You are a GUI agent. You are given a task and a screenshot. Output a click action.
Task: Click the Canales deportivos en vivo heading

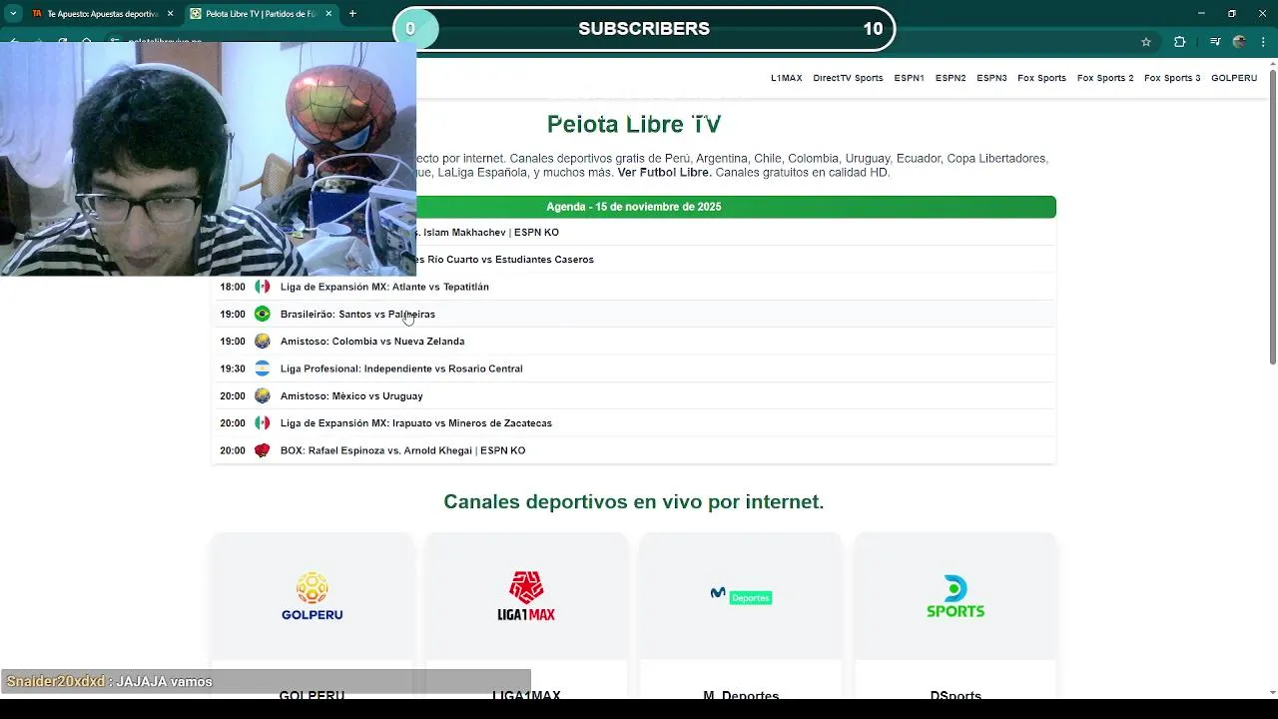click(634, 502)
